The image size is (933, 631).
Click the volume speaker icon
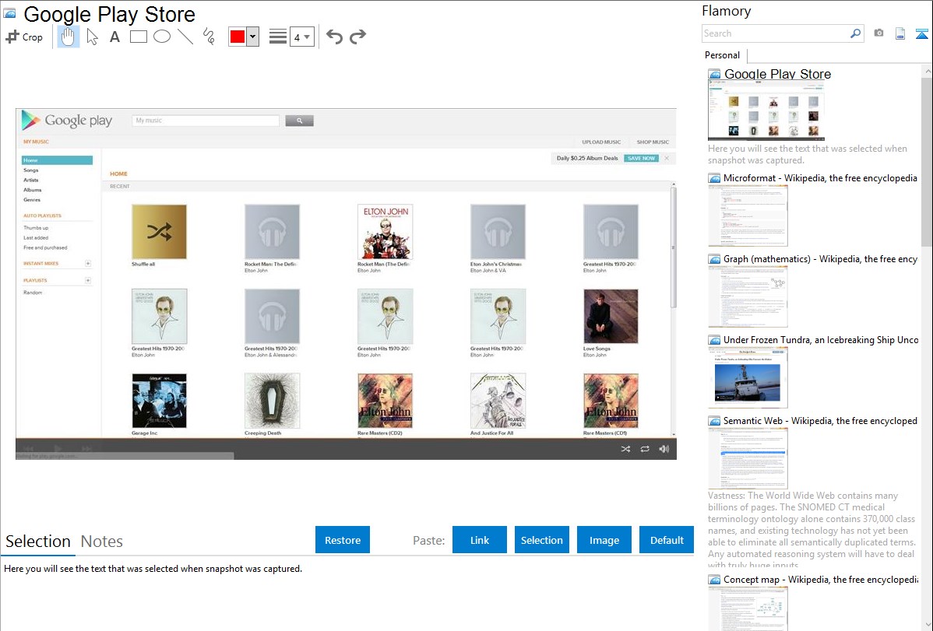664,449
